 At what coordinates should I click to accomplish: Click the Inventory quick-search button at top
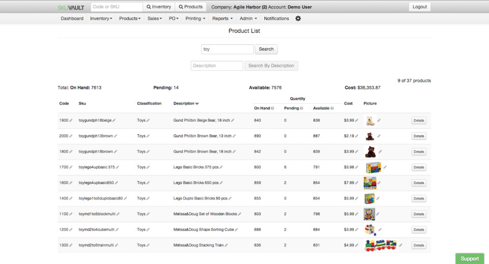(x=159, y=7)
